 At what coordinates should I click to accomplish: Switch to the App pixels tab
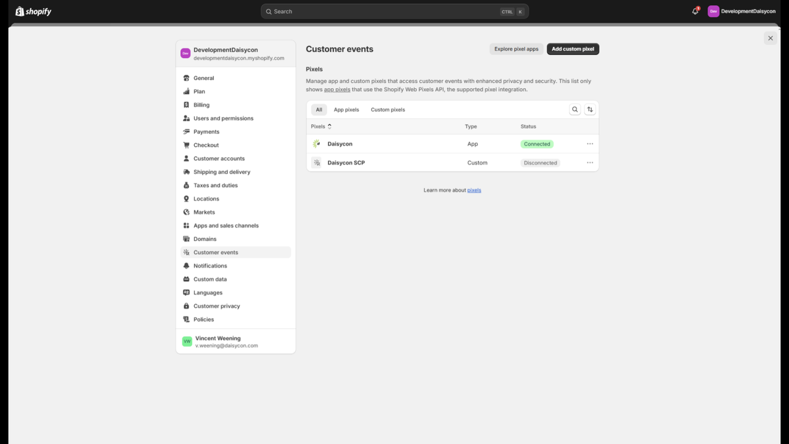coord(346,110)
